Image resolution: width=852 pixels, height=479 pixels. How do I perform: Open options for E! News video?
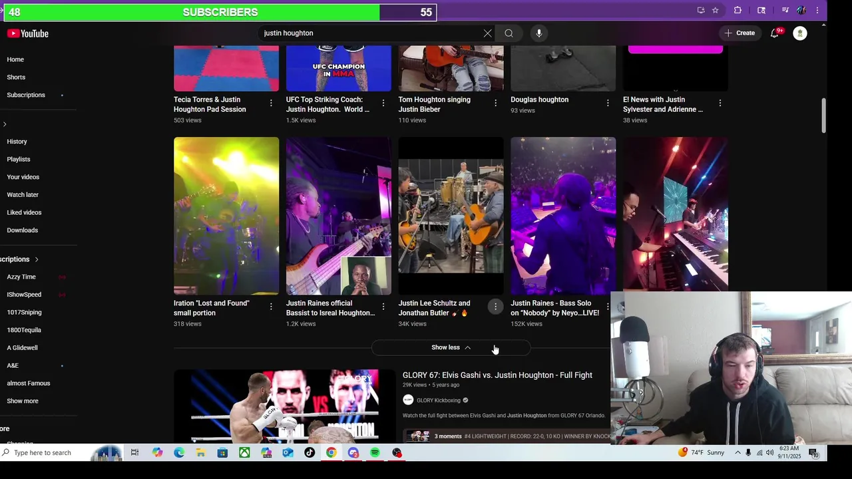(x=720, y=103)
